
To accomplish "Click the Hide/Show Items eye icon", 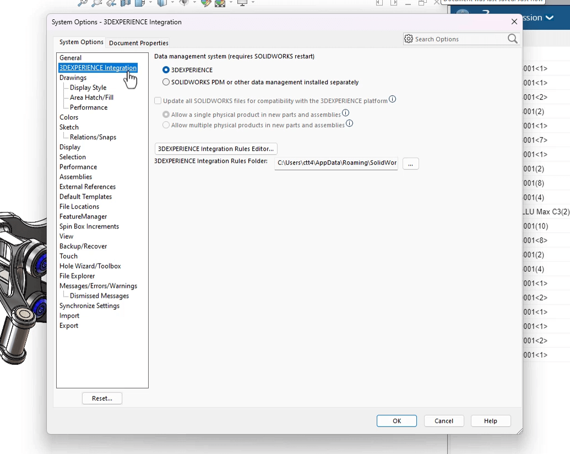I will pos(183,3).
